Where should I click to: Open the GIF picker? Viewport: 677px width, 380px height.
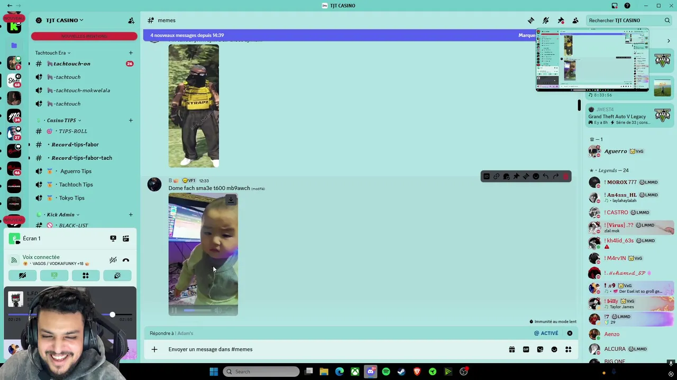point(526,349)
